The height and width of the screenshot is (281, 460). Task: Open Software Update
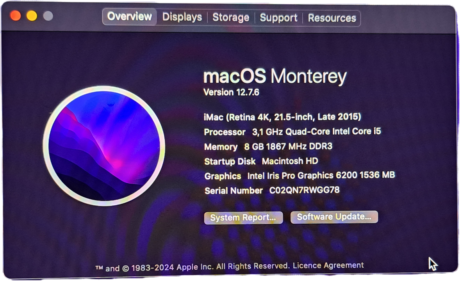[x=334, y=217]
